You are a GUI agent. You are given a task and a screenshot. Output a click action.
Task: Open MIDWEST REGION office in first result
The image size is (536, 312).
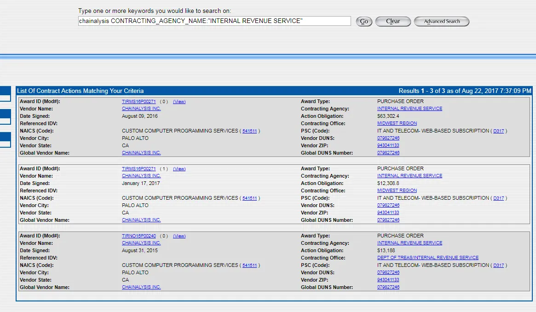coord(397,123)
